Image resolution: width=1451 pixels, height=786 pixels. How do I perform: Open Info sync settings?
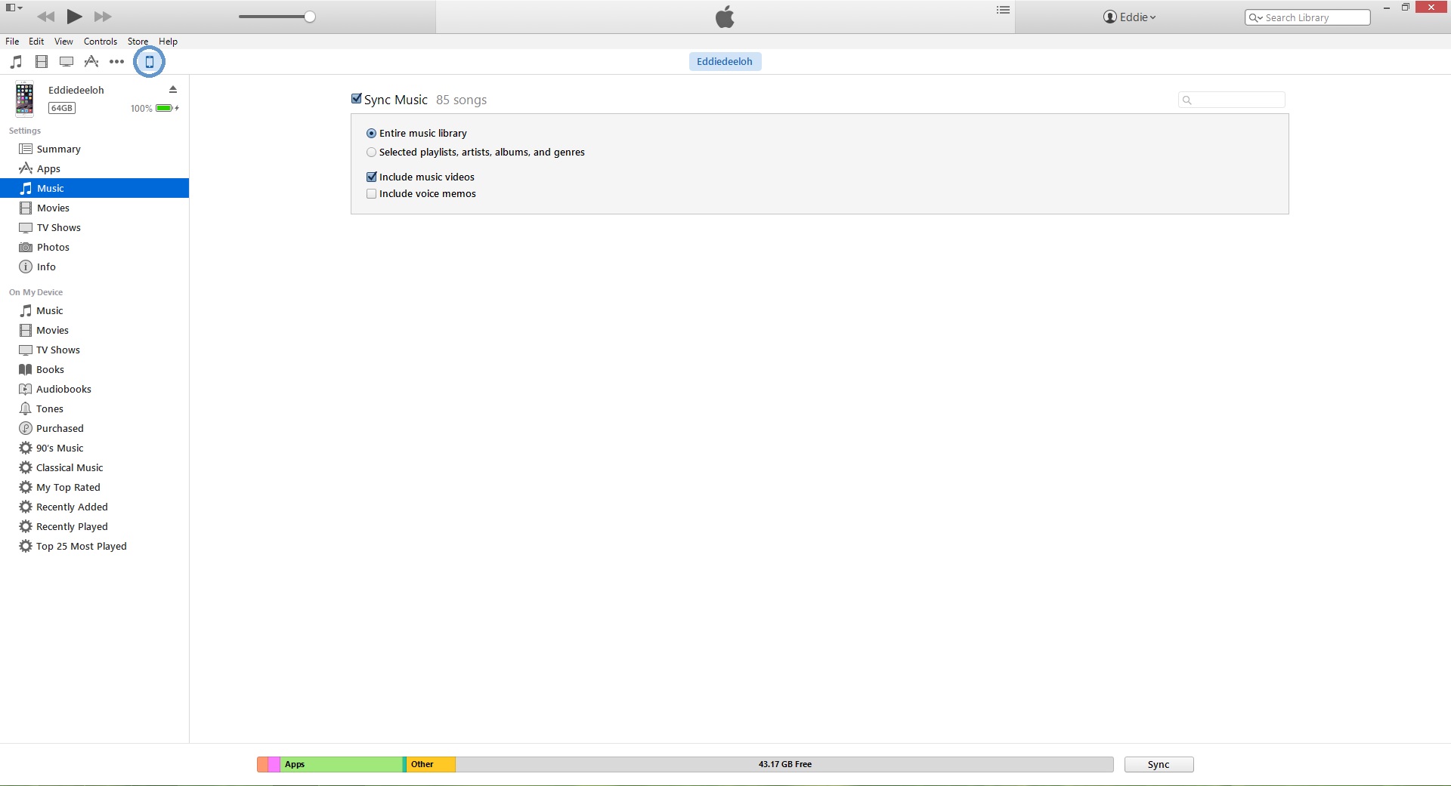(94, 267)
